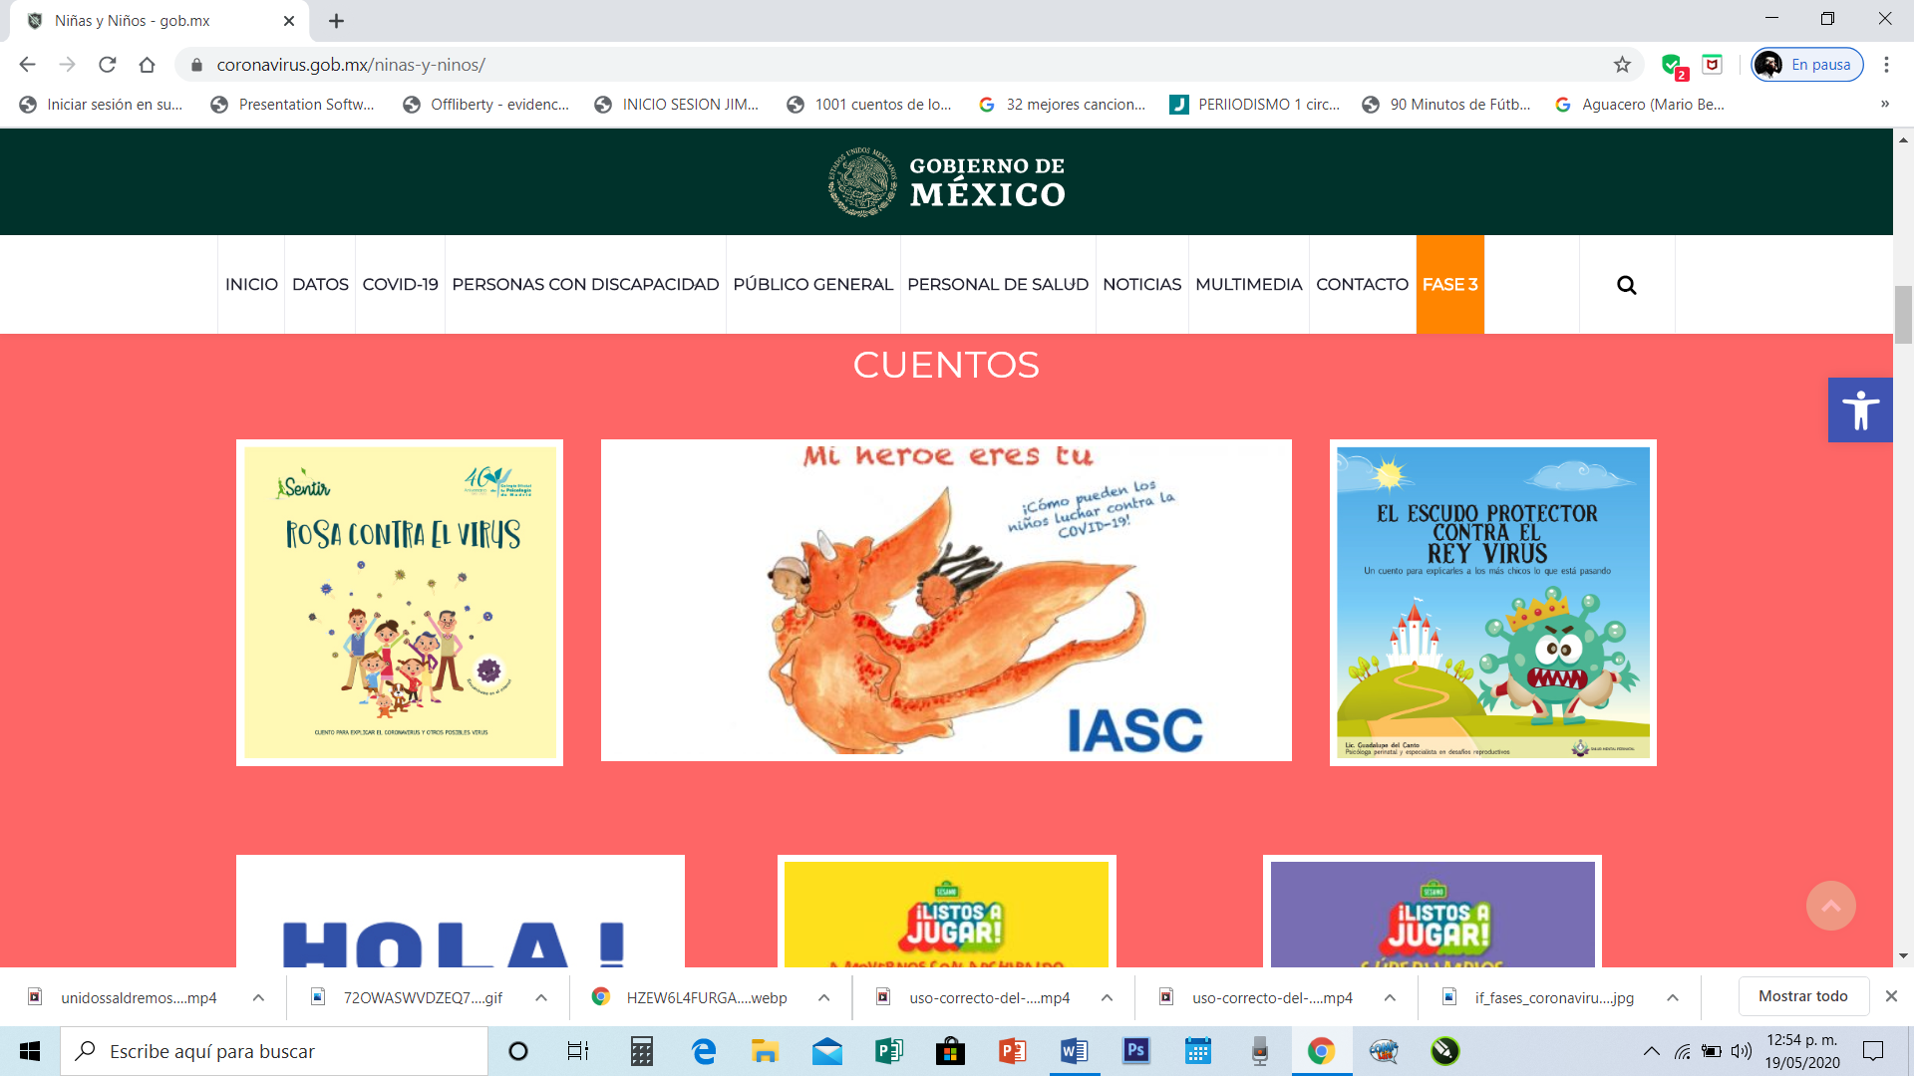Click the En pausa profile button
This screenshot has height=1076, width=1914.
click(1807, 65)
